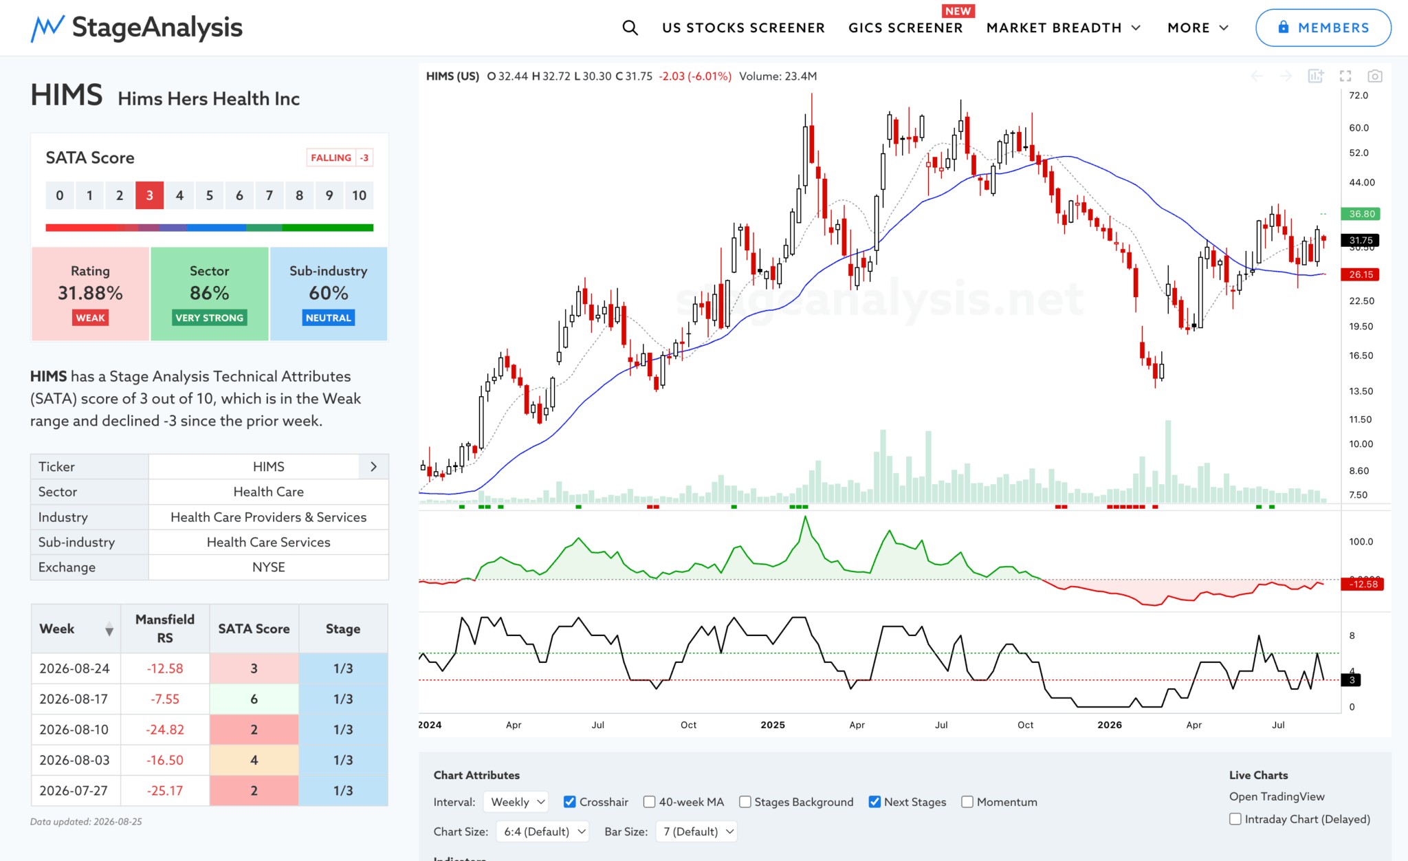Image resolution: width=1408 pixels, height=861 pixels.
Task: Open the Chart Size dropdown
Action: click(543, 831)
